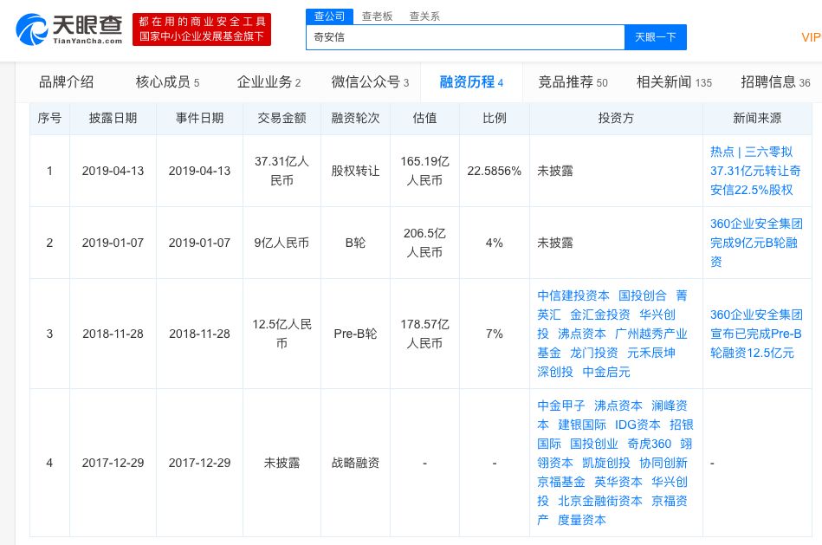View the 相关新闻 tab

click(x=674, y=82)
